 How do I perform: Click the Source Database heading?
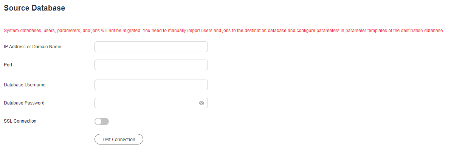[x=34, y=8]
